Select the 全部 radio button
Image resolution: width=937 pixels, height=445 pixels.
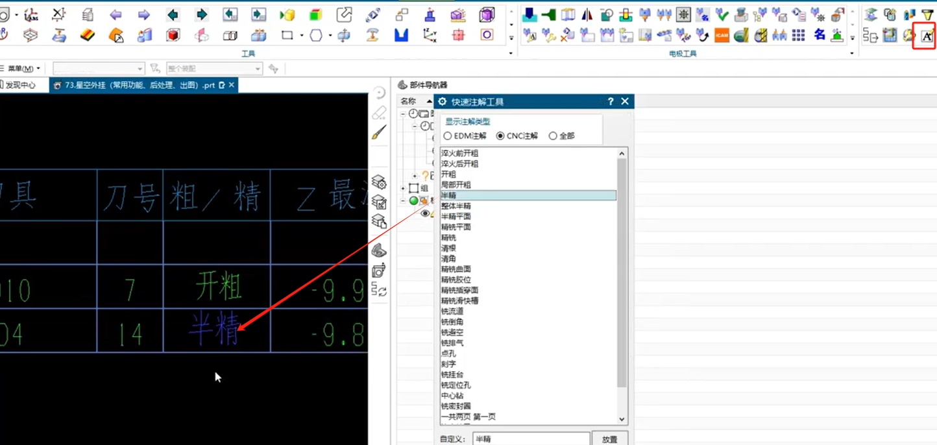(553, 136)
